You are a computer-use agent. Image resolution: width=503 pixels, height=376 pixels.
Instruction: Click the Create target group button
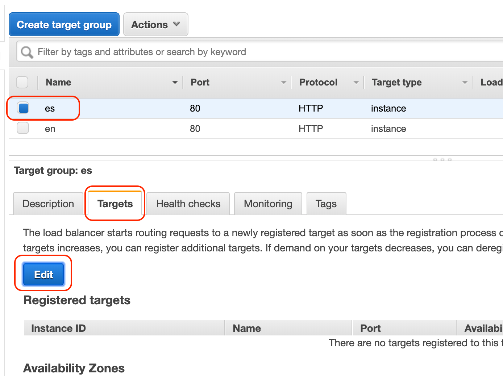[64, 25]
